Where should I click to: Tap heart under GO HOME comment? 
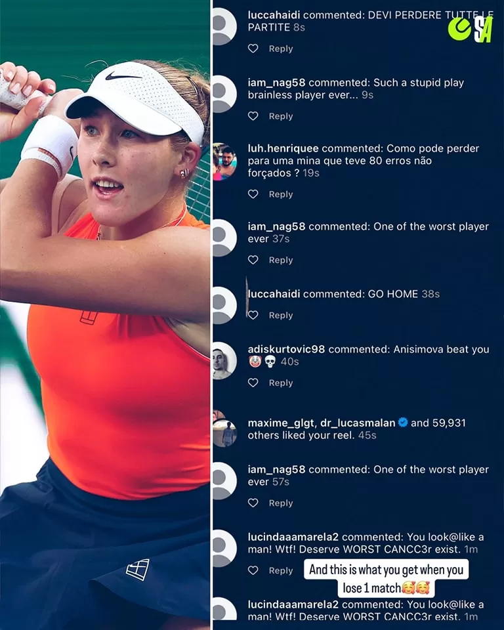[x=253, y=316]
